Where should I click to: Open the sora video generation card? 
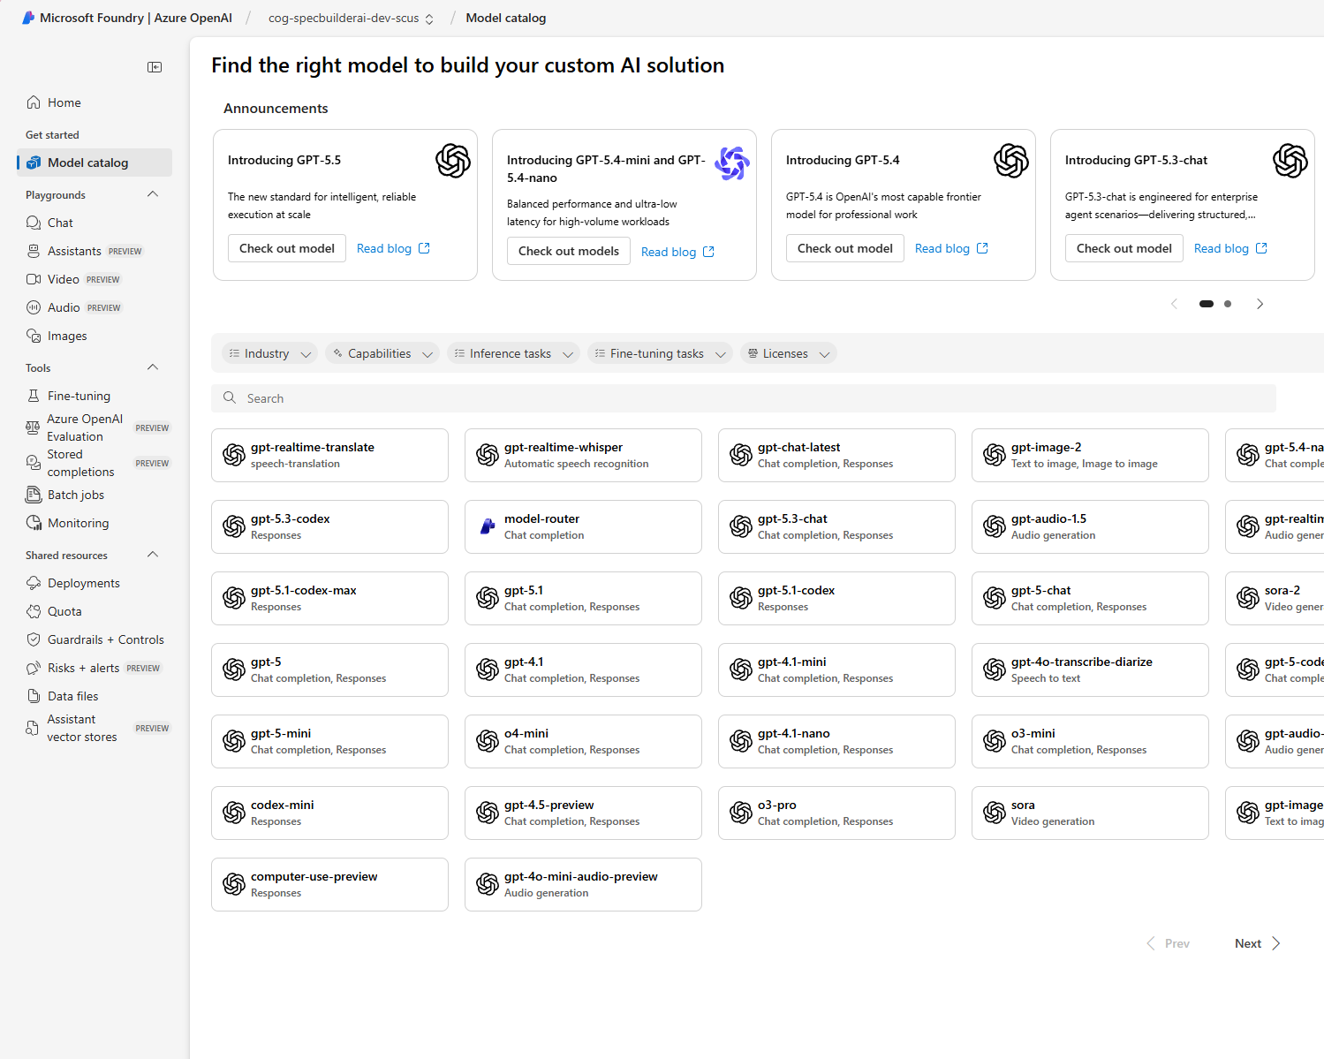click(1090, 813)
